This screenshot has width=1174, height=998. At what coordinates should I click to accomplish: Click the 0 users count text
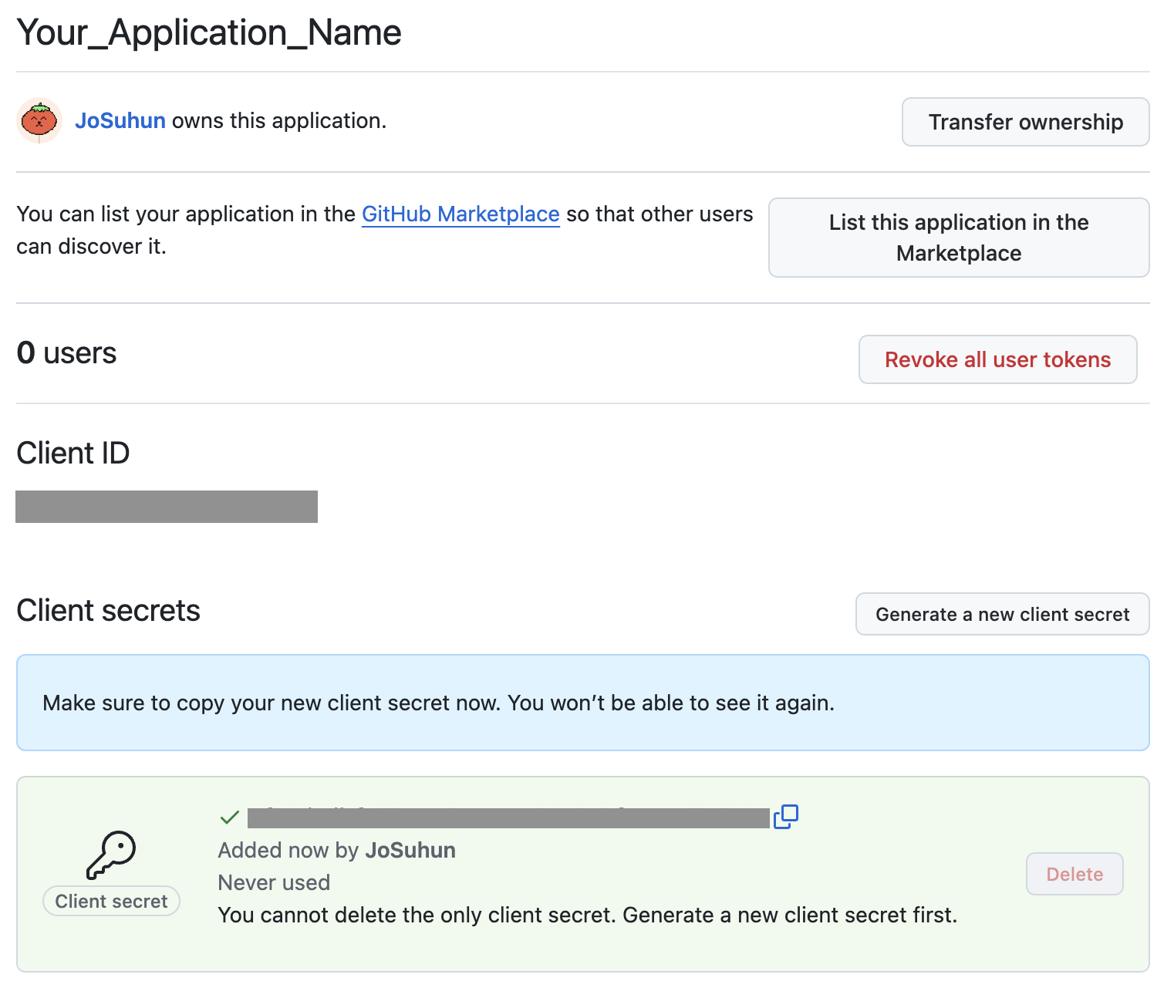point(66,352)
